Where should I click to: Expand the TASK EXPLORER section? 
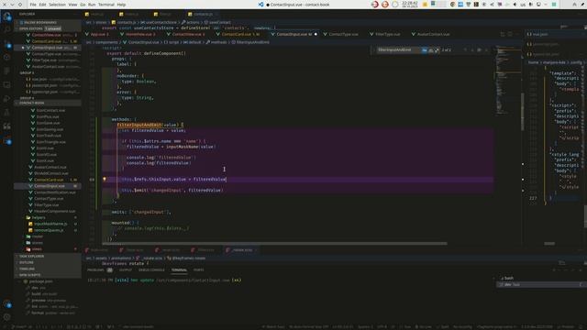point(48,257)
